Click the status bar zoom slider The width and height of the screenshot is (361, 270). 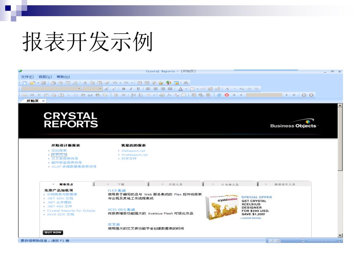tap(322, 240)
